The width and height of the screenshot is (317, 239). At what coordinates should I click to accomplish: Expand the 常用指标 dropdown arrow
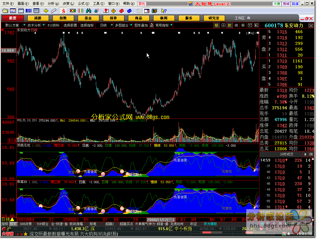pyautogui.click(x=171, y=25)
